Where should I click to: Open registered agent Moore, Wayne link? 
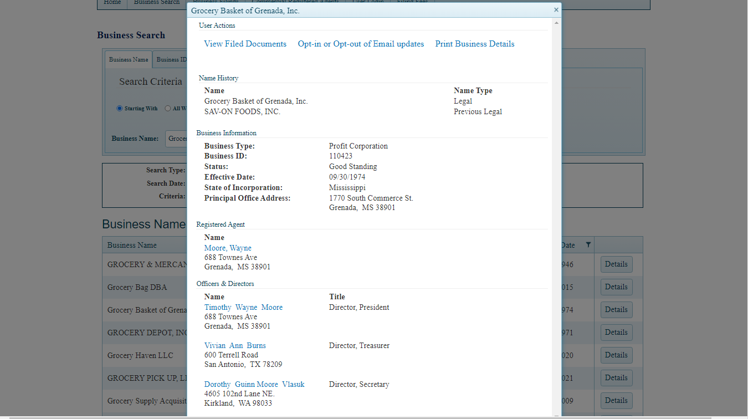[228, 248]
